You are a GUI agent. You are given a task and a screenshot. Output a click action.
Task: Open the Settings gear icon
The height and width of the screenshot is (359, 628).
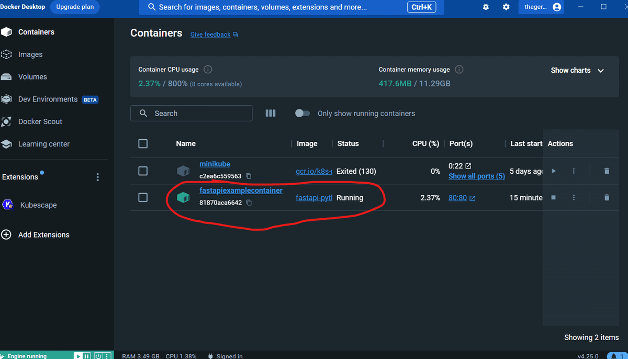(x=506, y=7)
